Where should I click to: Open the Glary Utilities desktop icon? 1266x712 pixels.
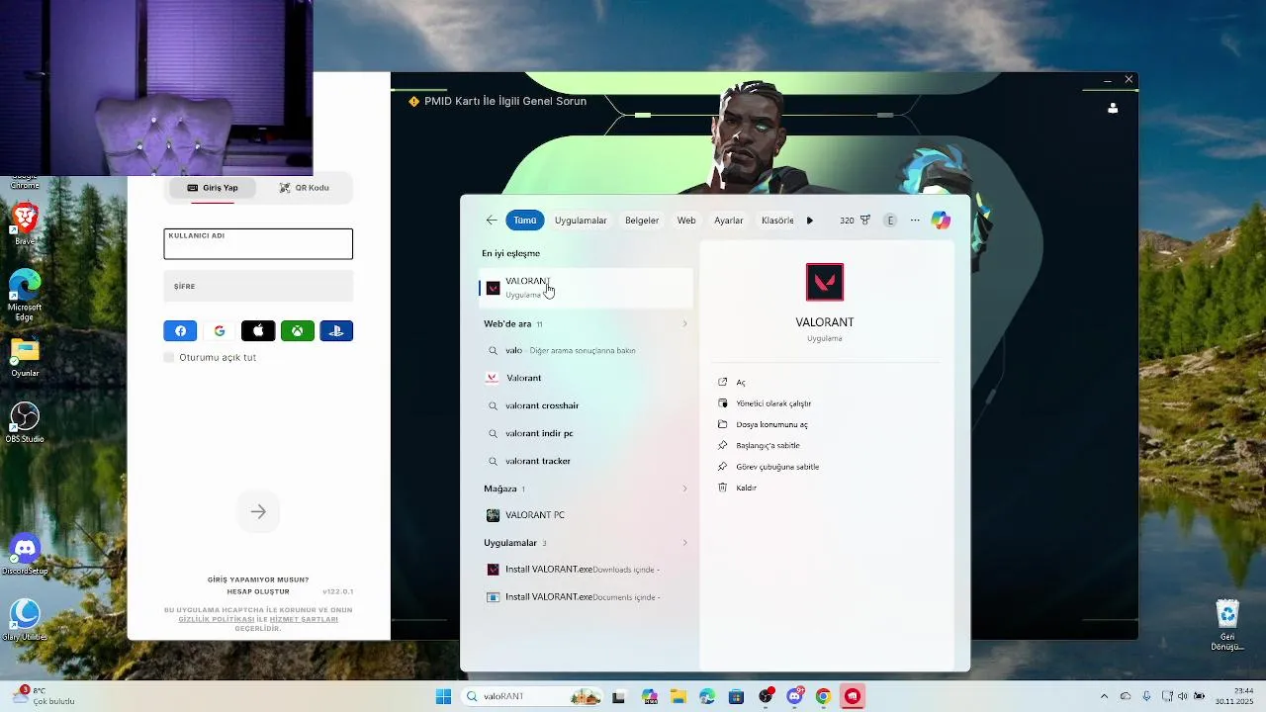(x=25, y=621)
